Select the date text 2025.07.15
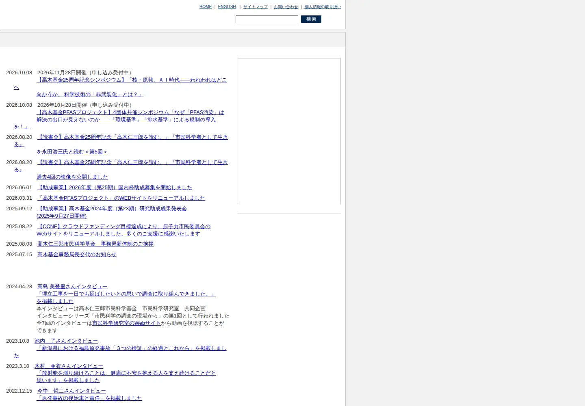This screenshot has width=585, height=406. (x=19, y=255)
